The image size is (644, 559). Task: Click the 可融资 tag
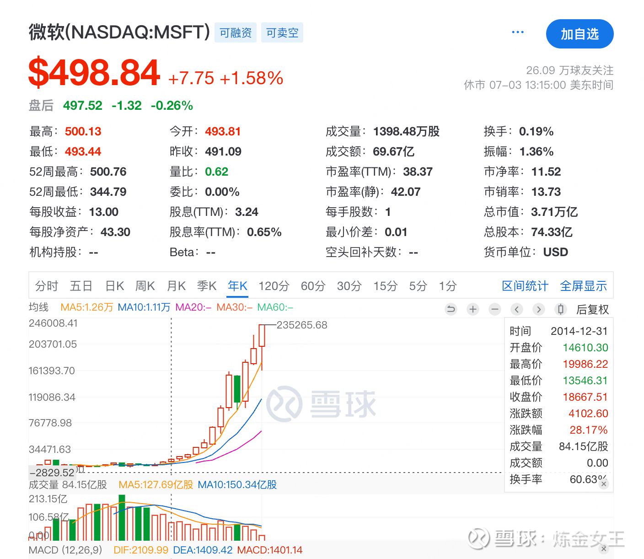(x=236, y=33)
